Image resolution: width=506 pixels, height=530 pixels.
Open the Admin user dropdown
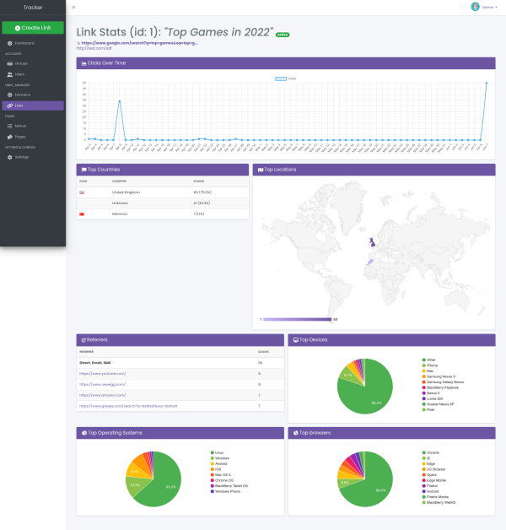[490, 7]
